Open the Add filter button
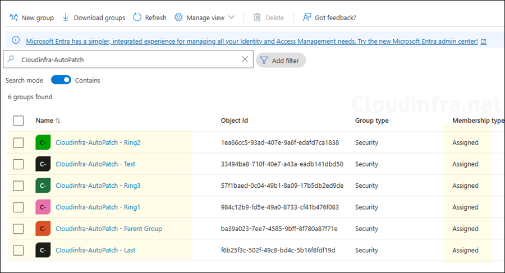The width and height of the screenshot is (505, 273). 281,60
